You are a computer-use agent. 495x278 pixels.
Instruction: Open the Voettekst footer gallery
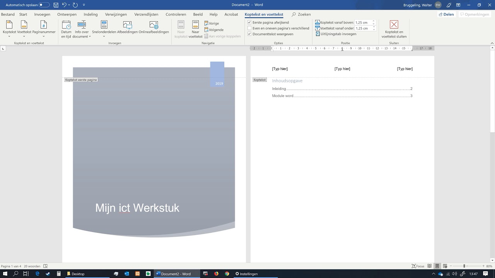click(x=24, y=29)
